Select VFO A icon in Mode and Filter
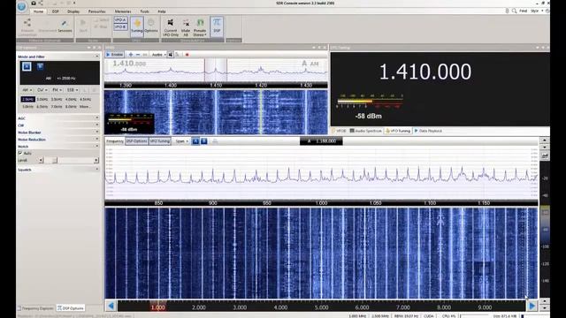This screenshot has height=318, width=566. [x=27, y=66]
